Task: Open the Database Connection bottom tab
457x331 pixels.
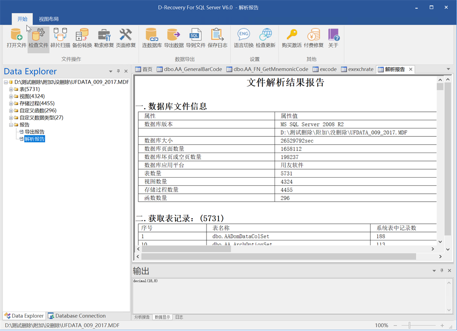Action: pos(77,316)
